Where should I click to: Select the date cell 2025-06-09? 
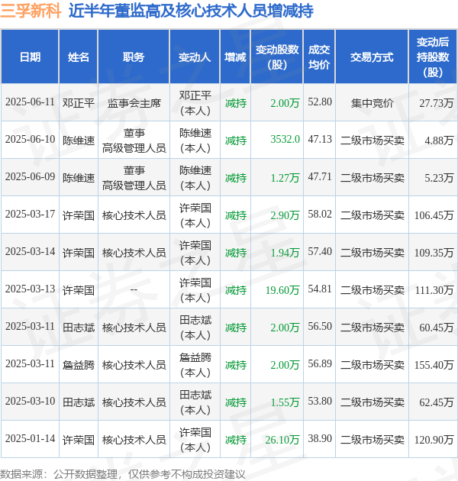pyautogui.click(x=30, y=177)
